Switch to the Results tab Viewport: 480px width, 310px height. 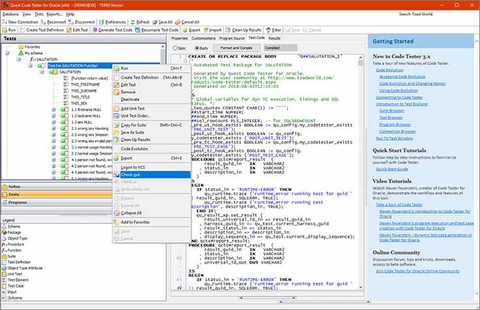click(275, 38)
